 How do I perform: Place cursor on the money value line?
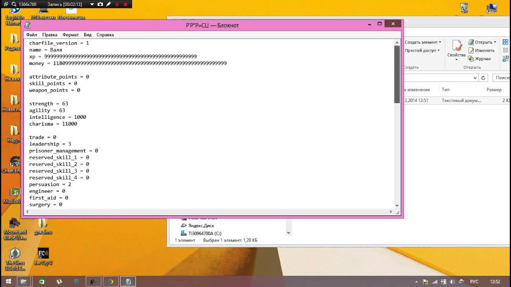point(128,63)
